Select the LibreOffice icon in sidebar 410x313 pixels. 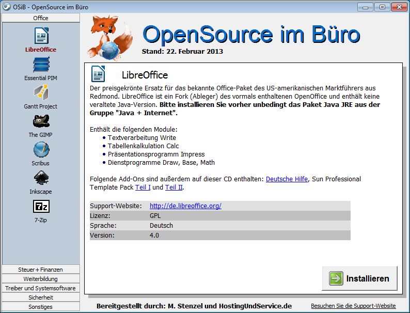pos(41,36)
